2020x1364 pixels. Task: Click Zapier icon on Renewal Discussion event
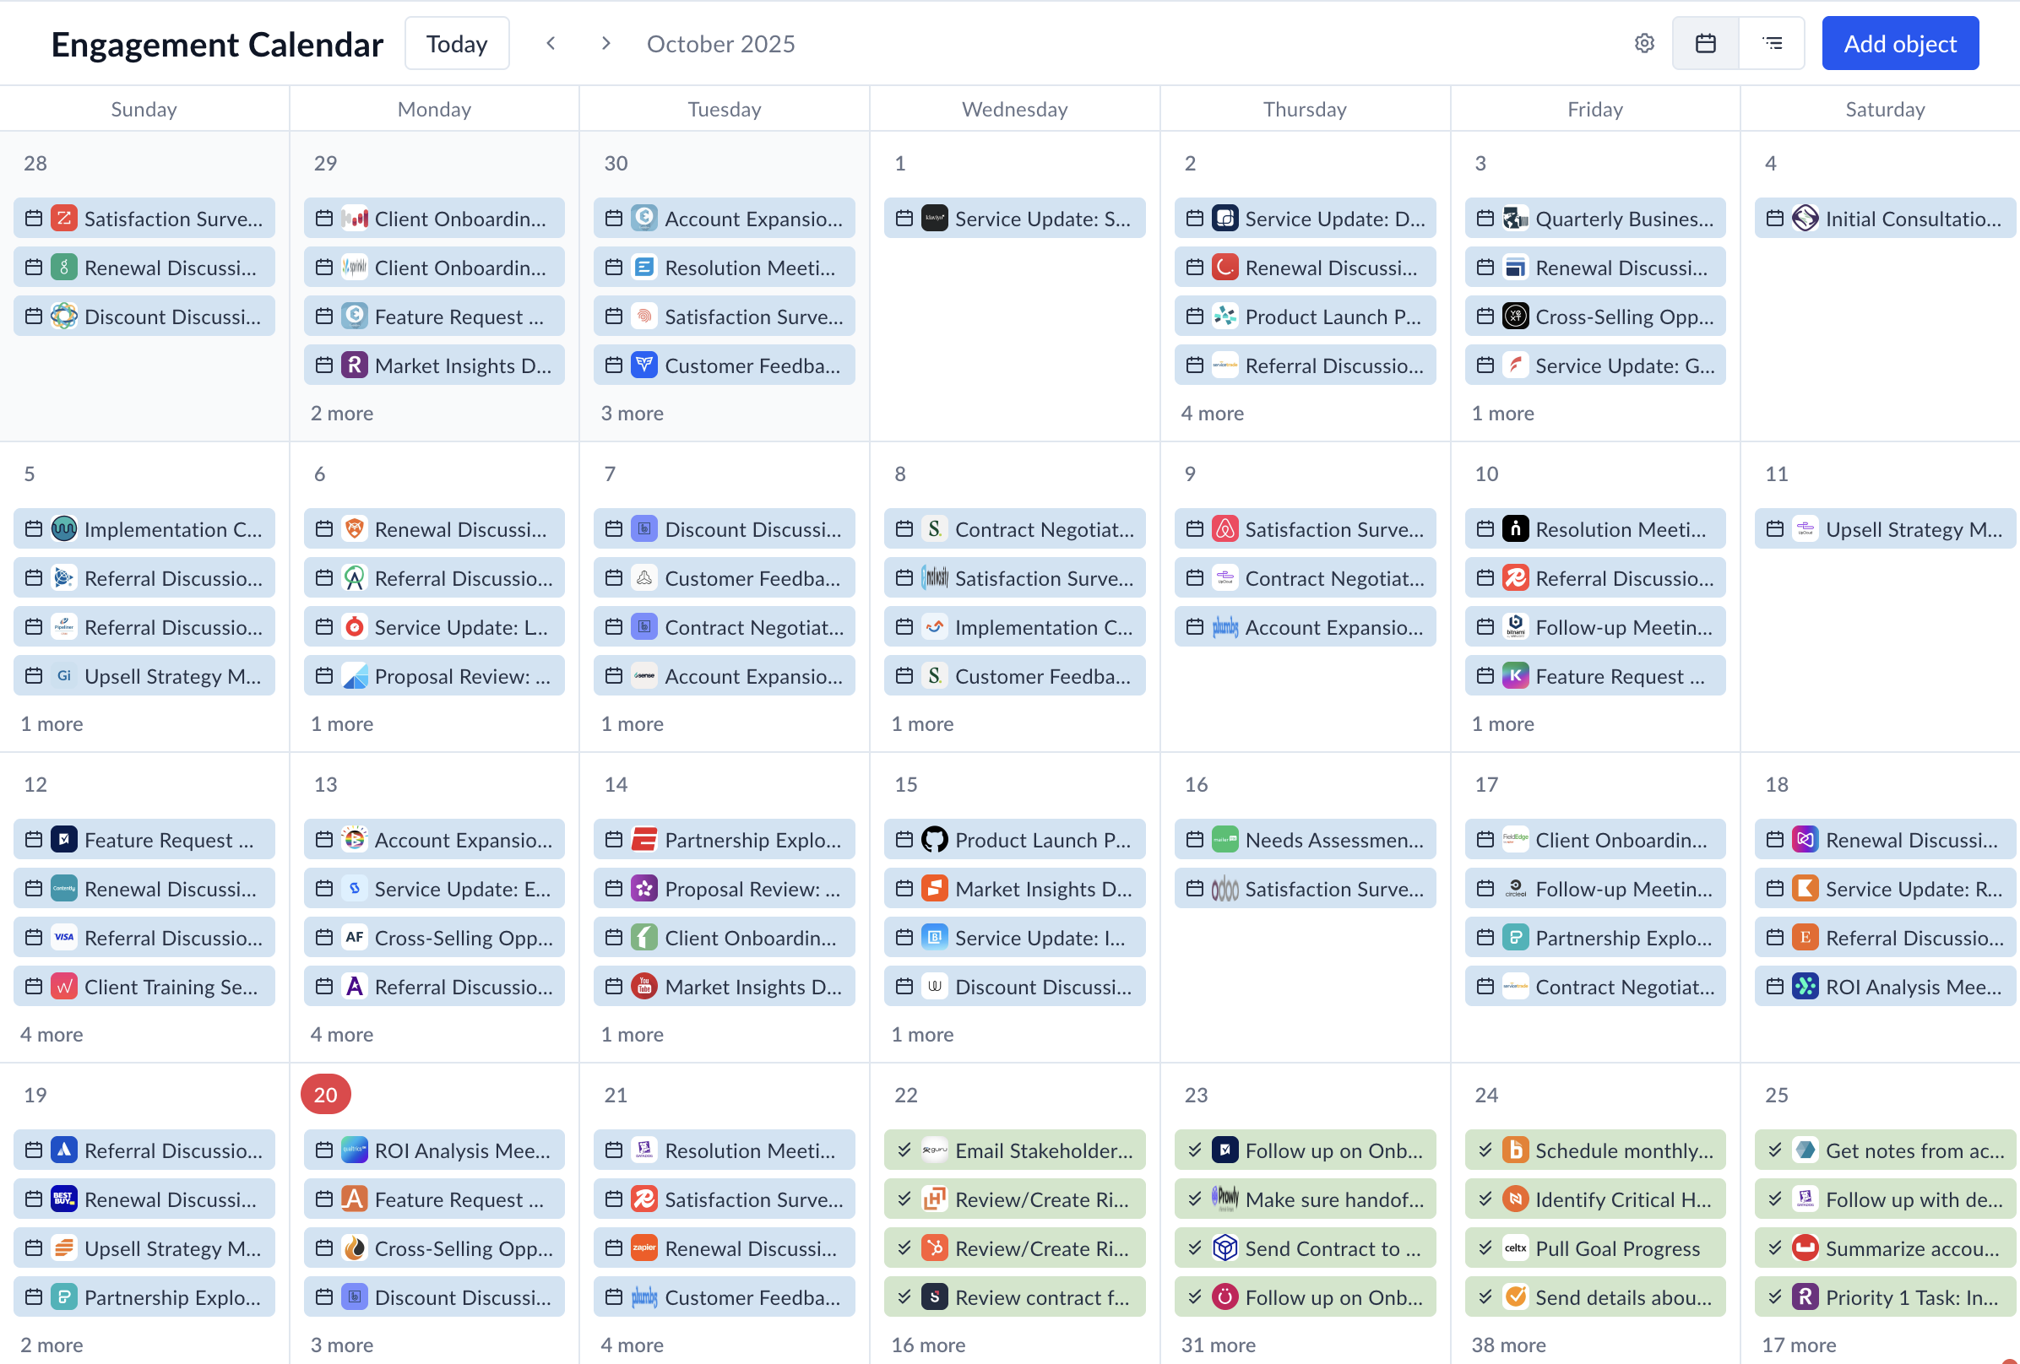click(644, 1248)
